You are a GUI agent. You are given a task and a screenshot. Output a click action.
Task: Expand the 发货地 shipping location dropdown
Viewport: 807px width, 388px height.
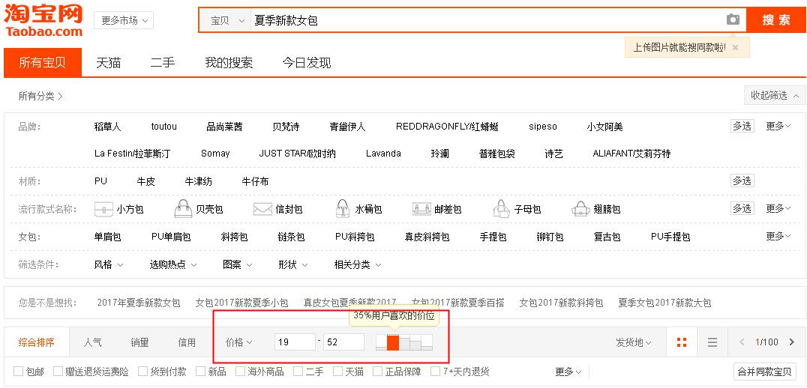[633, 342]
